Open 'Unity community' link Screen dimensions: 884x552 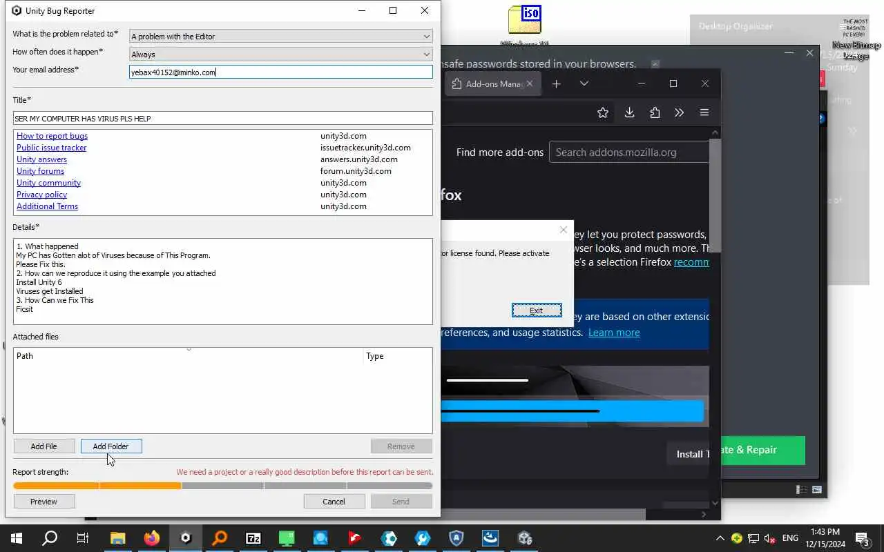(48, 183)
